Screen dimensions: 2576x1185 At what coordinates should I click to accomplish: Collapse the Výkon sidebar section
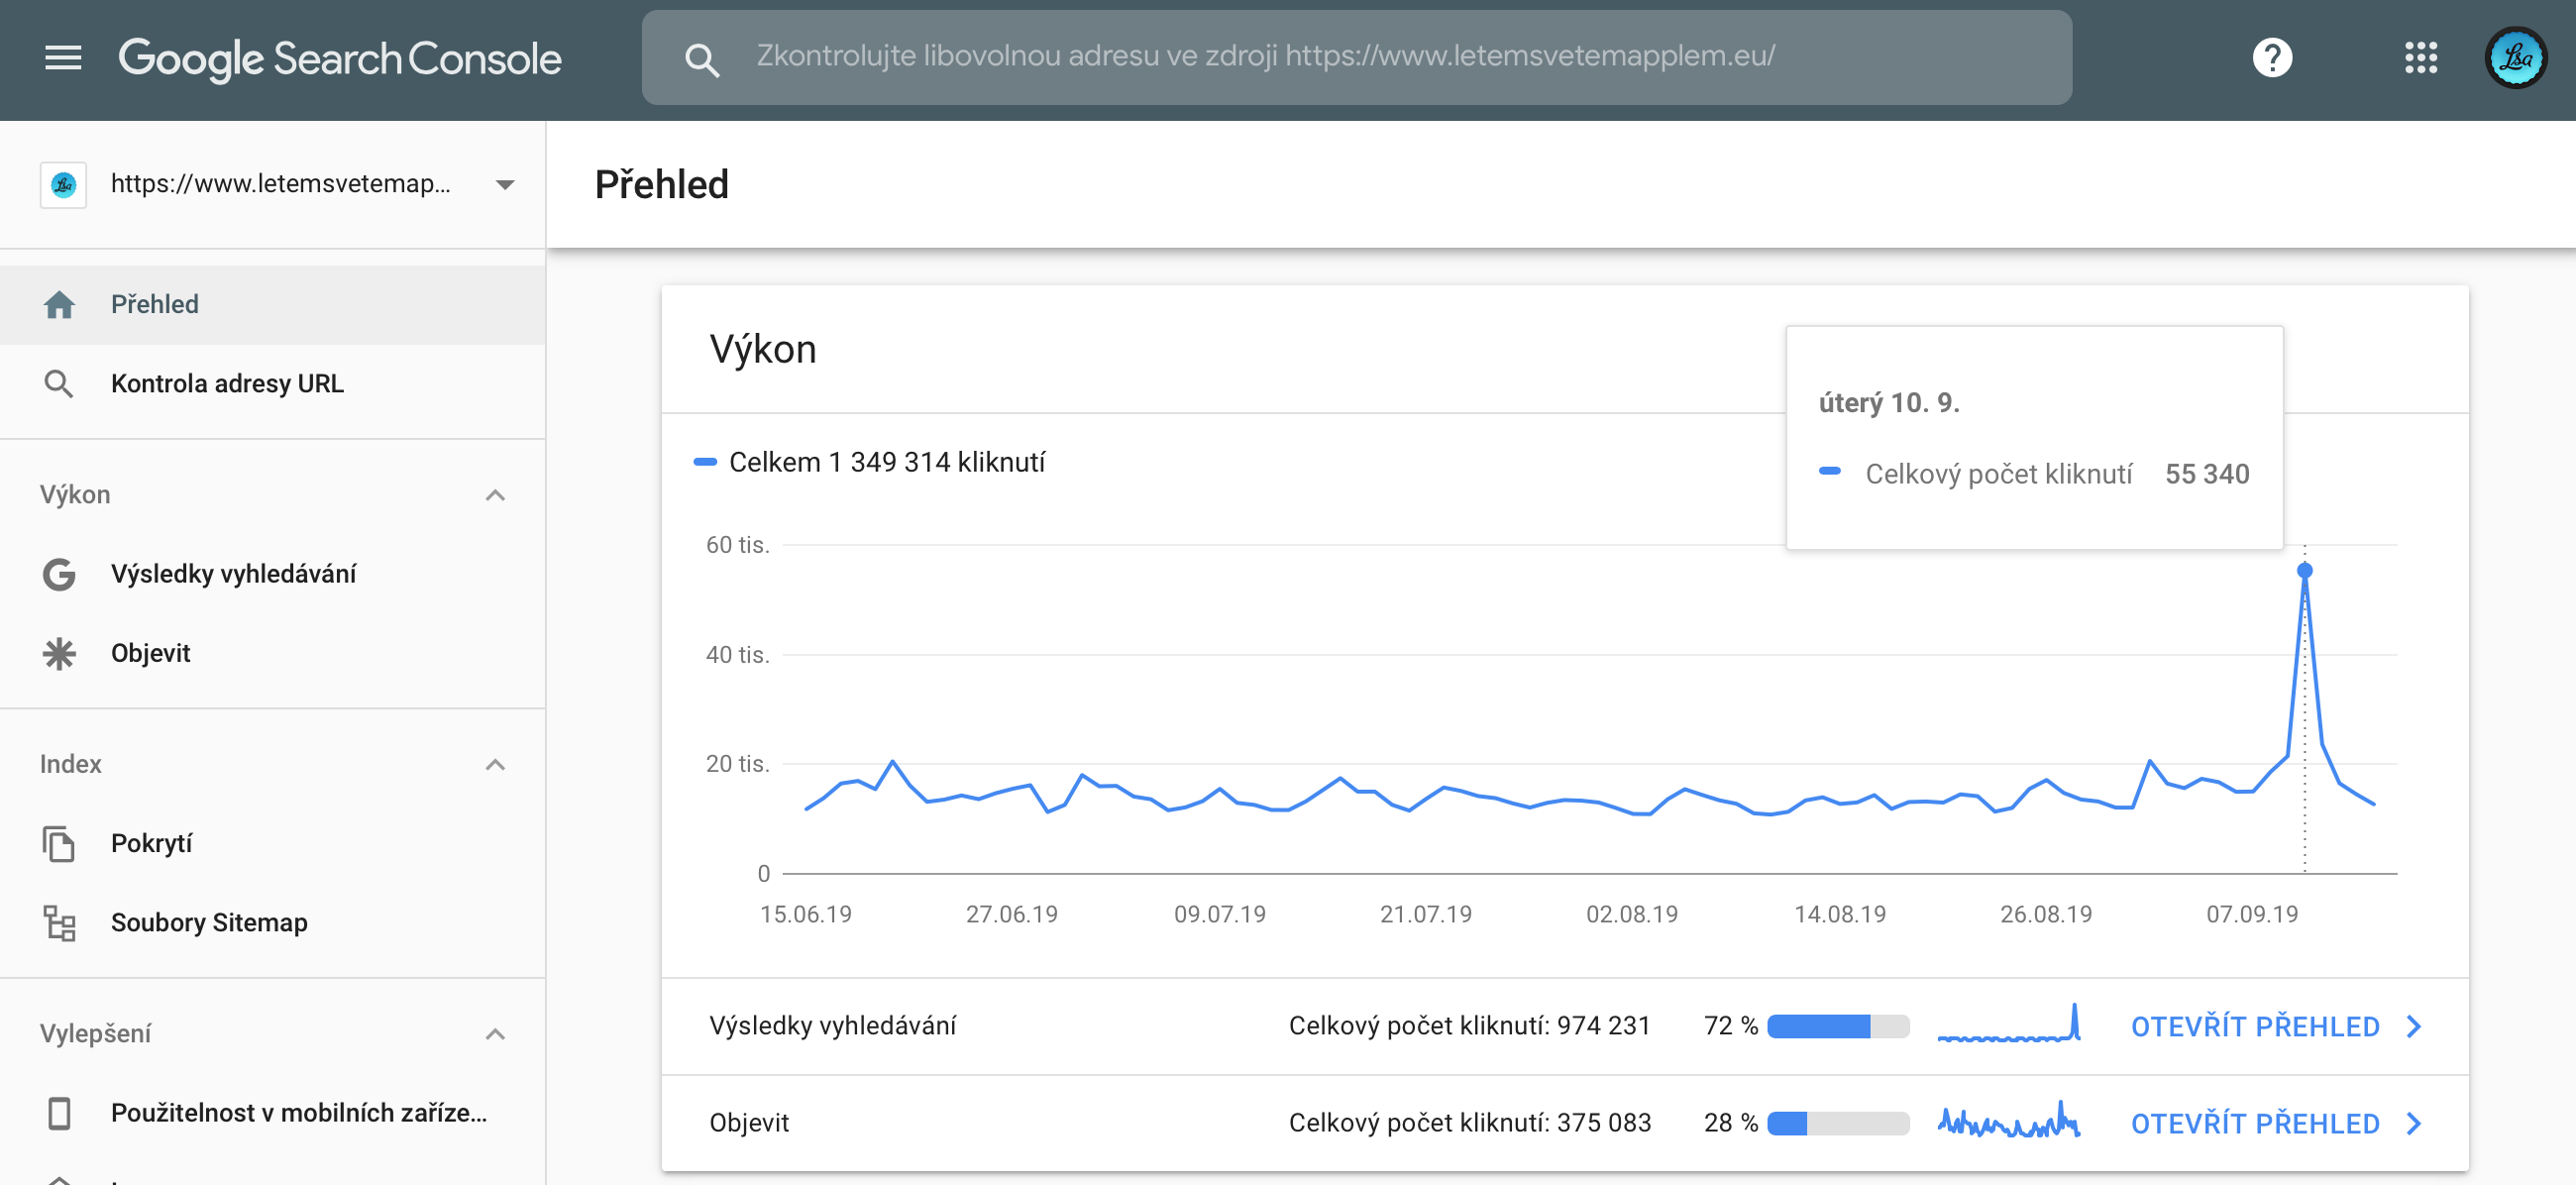pyautogui.click(x=495, y=495)
